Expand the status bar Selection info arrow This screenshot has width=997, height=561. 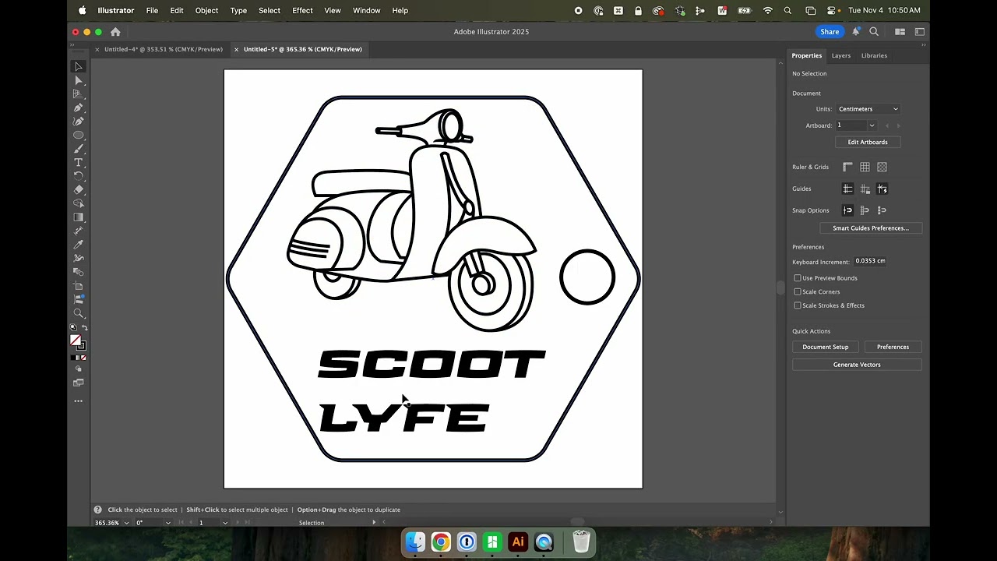374,523
